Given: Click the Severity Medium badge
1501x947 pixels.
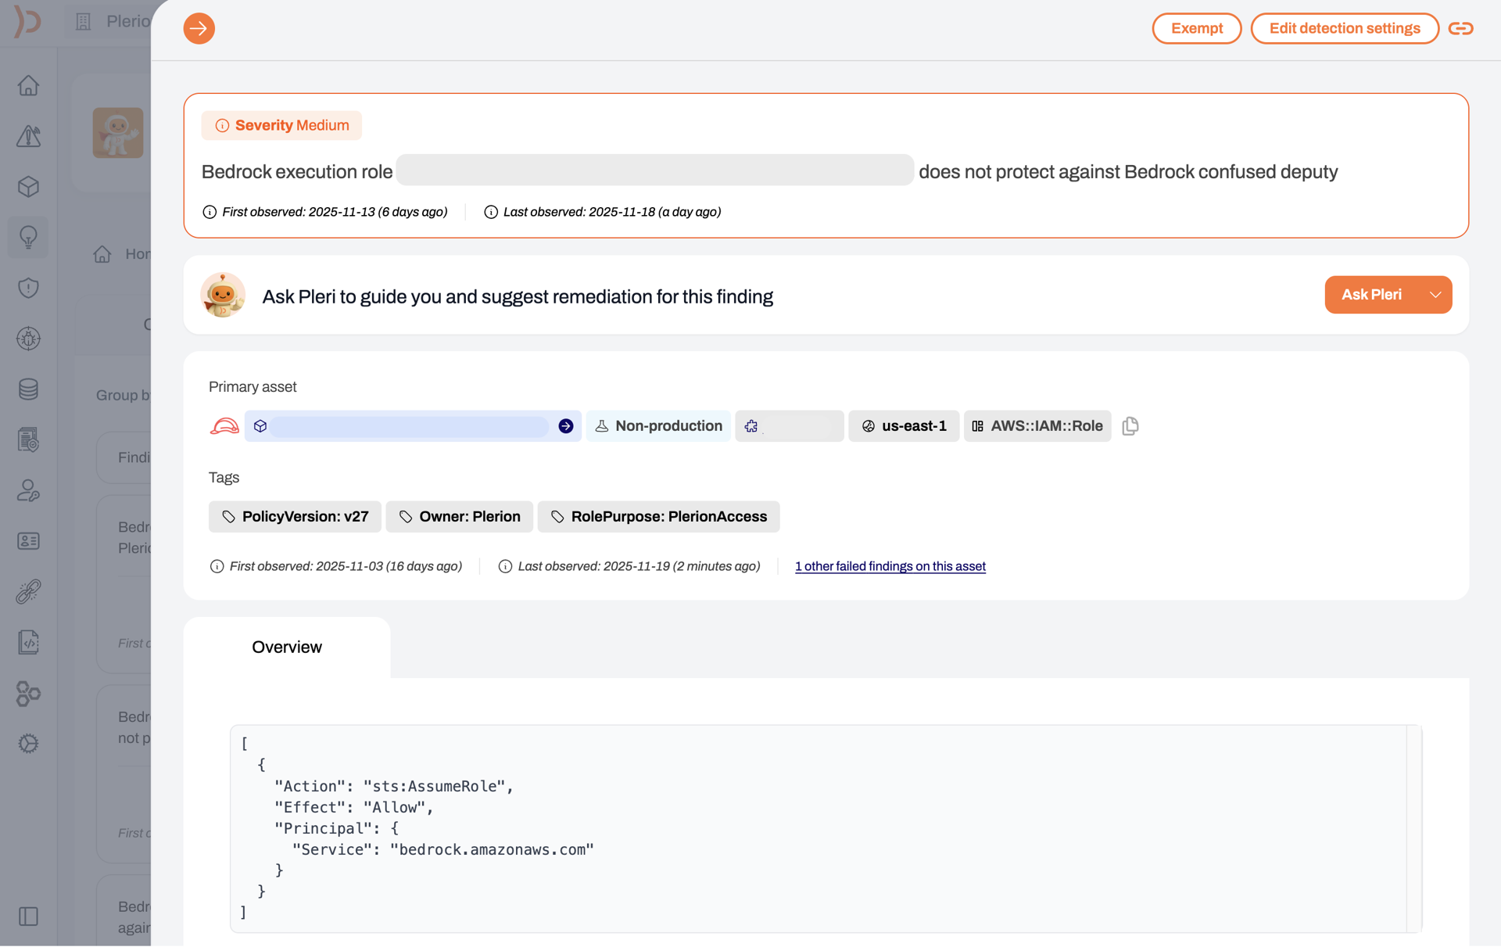Looking at the screenshot, I should [281, 126].
